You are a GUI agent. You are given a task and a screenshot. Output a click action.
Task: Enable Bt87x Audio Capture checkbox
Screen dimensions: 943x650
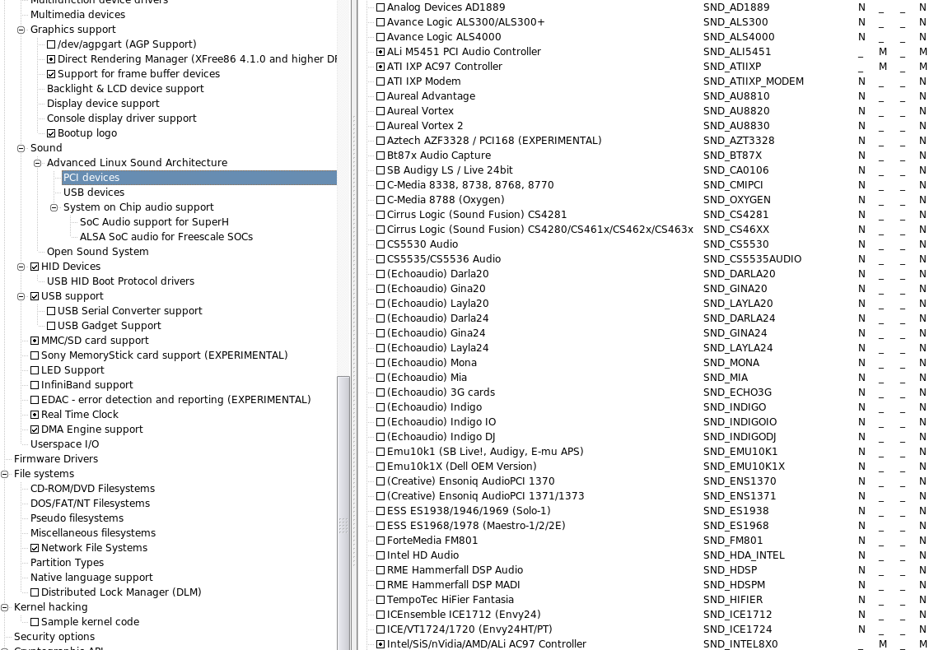380,156
